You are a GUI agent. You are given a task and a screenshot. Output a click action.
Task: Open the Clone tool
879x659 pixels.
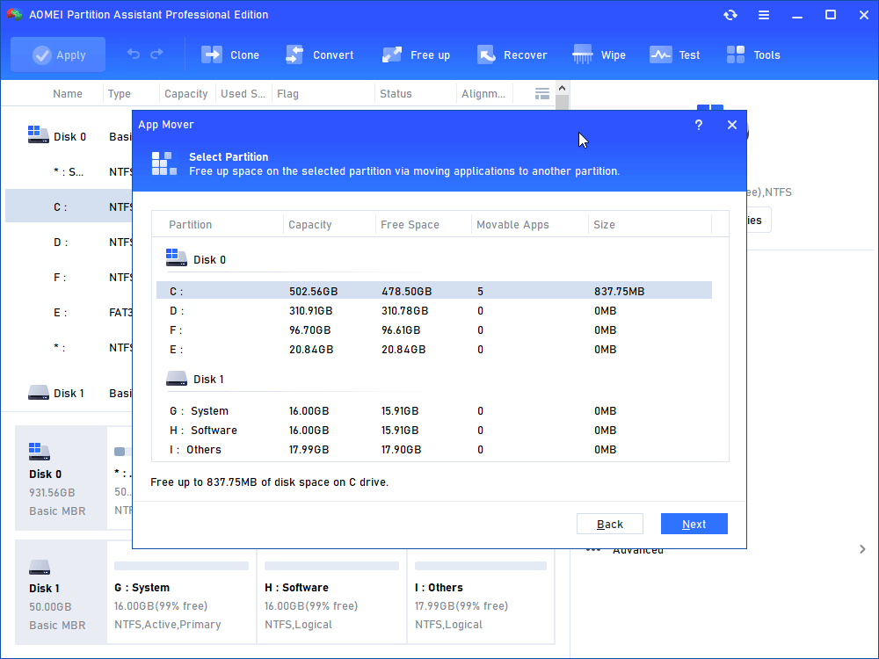(x=229, y=54)
